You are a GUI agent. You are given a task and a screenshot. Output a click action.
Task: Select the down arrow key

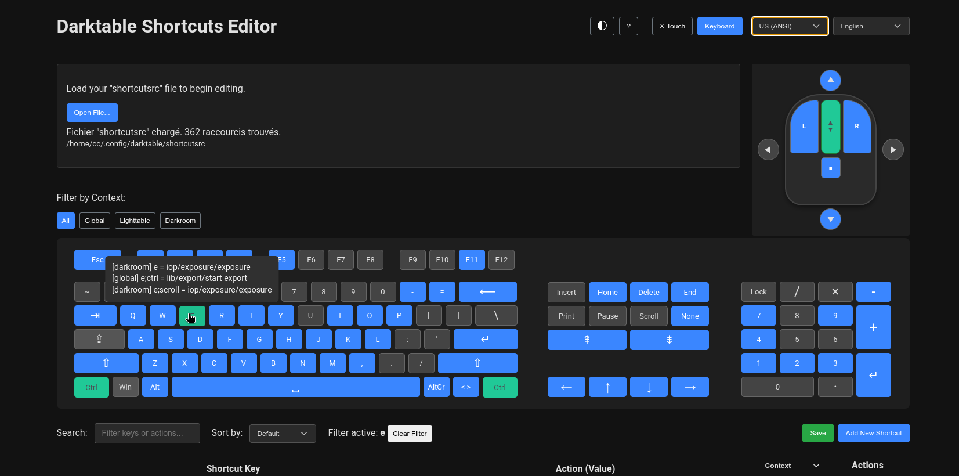pos(649,387)
